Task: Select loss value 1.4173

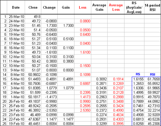Action: (x=85, y=97)
